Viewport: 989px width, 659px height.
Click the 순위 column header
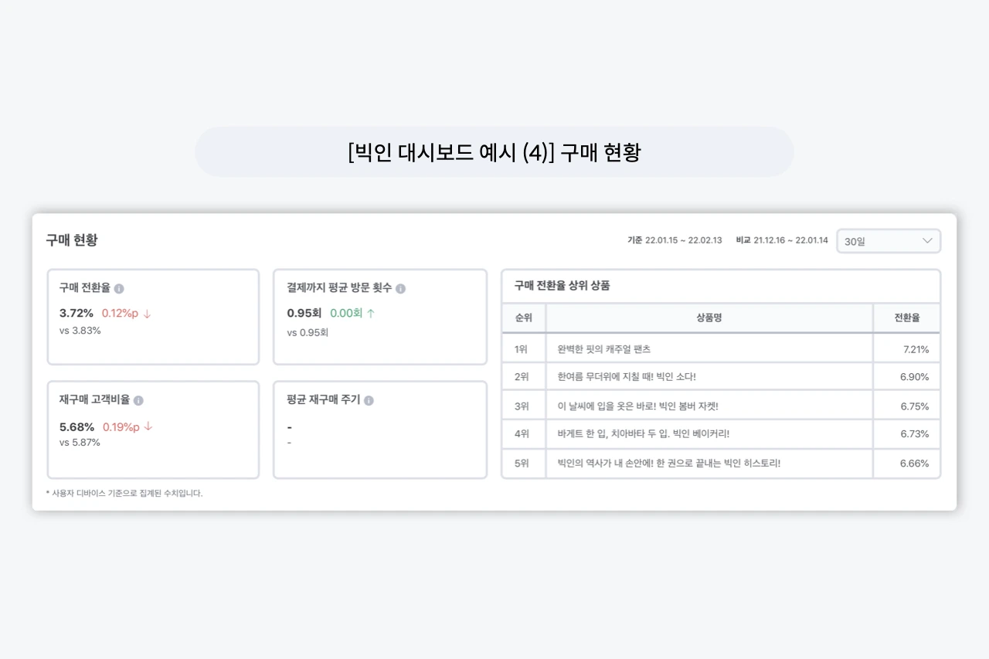click(523, 318)
